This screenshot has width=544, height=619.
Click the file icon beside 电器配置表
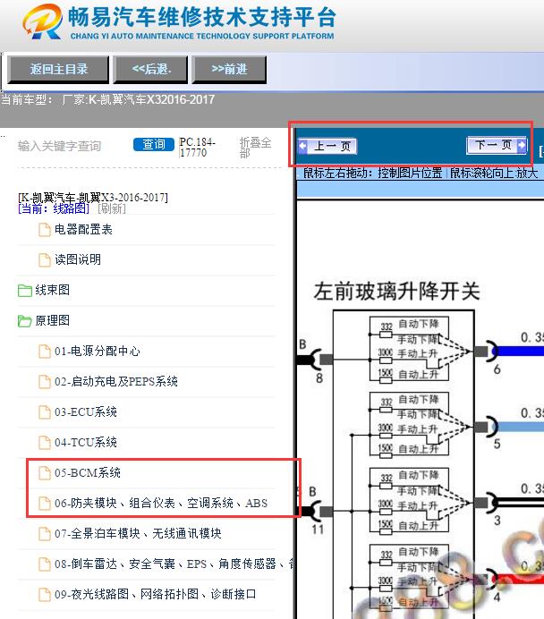[45, 229]
